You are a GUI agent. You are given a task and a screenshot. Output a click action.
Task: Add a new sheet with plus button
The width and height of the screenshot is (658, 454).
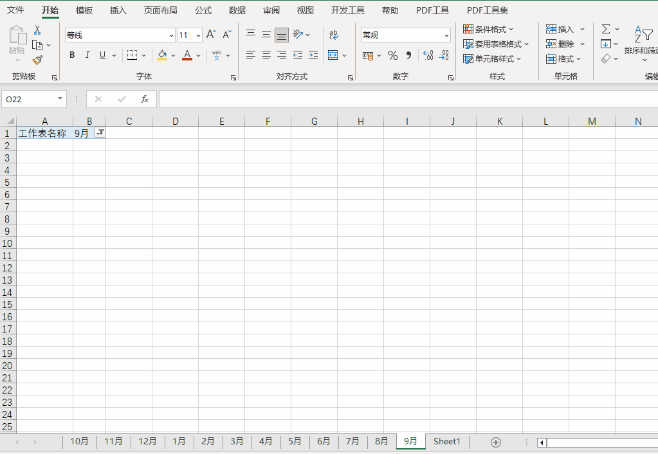pos(496,442)
